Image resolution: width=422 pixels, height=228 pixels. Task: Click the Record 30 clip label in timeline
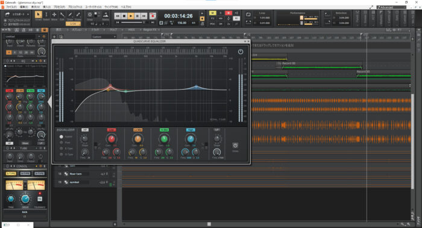point(289,63)
